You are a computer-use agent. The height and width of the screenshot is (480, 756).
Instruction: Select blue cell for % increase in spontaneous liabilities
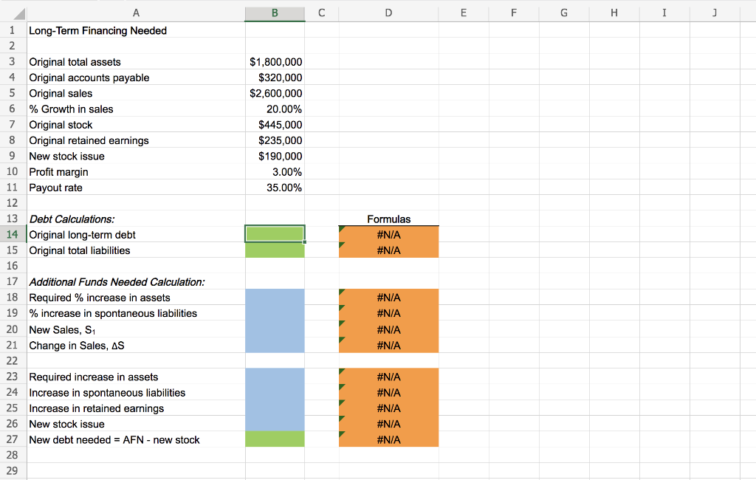tap(275, 313)
